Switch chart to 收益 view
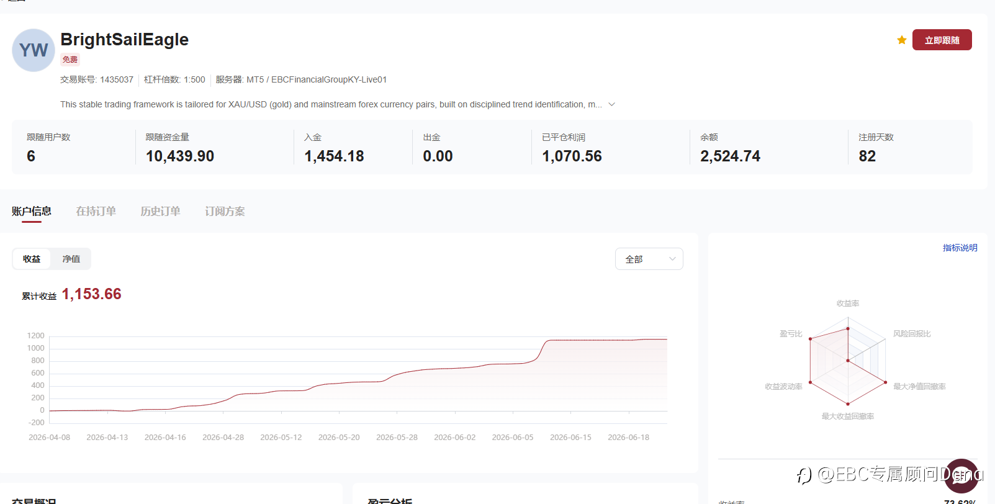 [32, 259]
